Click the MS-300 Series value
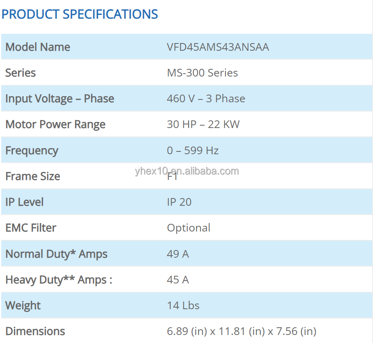 click(202, 72)
